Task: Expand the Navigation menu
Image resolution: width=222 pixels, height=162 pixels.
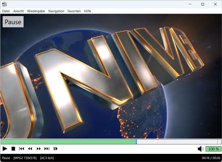Action: (x=56, y=11)
